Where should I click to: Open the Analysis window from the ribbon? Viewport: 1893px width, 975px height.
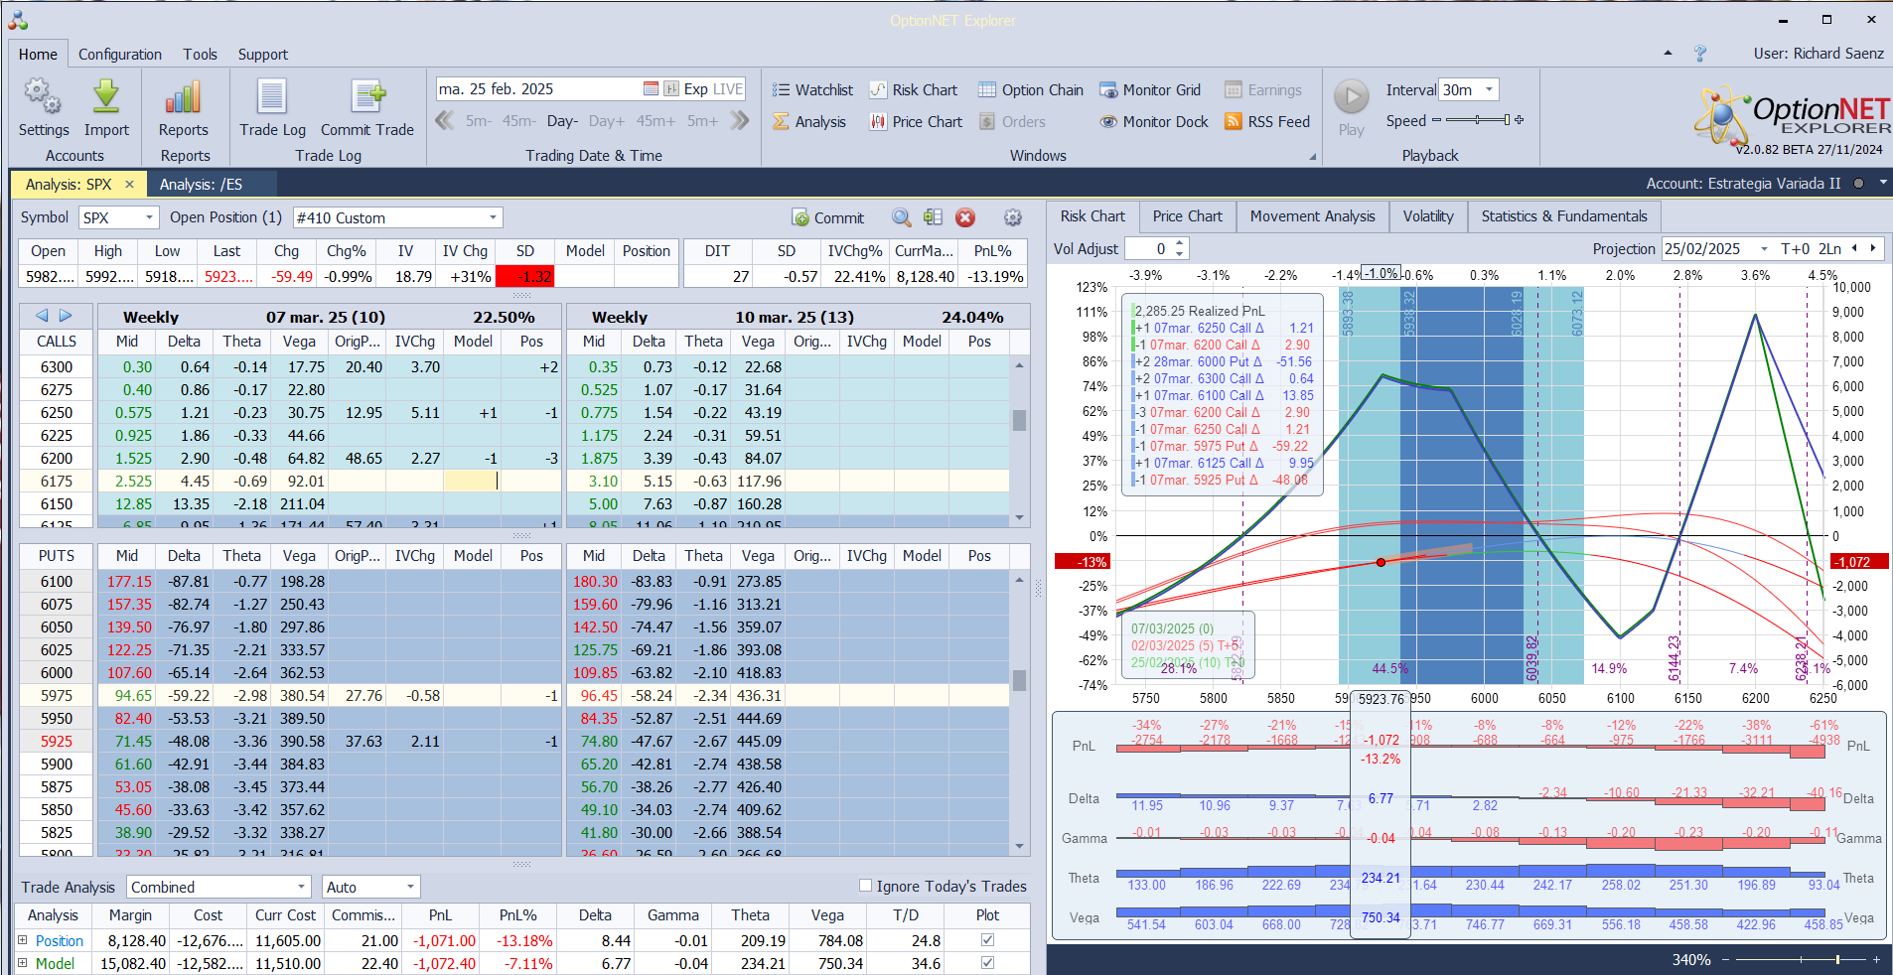pos(809,122)
